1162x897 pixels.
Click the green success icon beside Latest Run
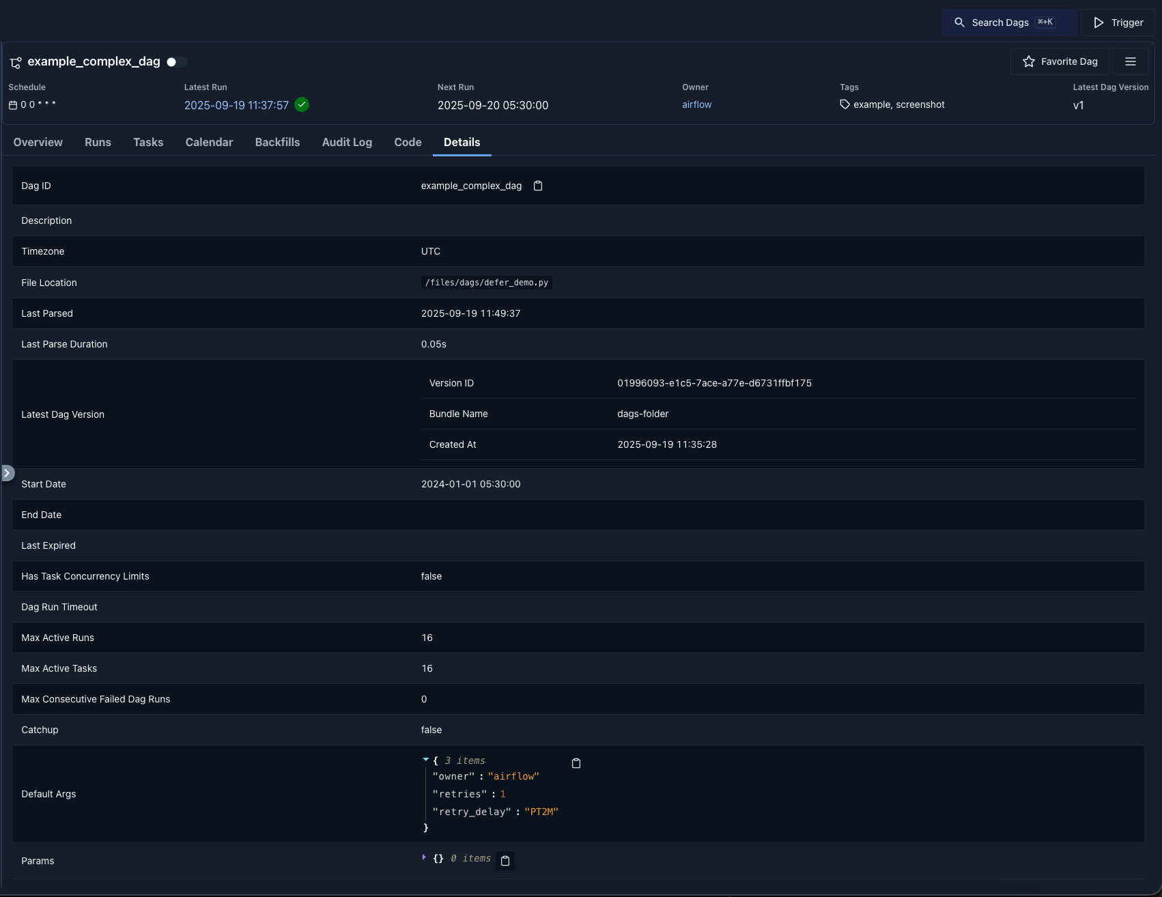(302, 105)
